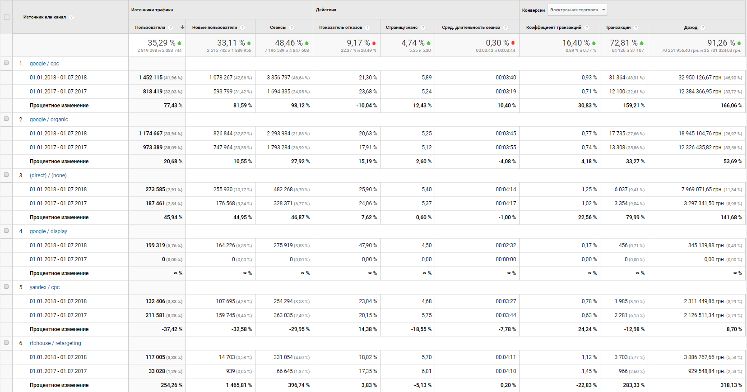Open the (direct) / (none) source link
This screenshot has width=747, height=392.
(48, 175)
